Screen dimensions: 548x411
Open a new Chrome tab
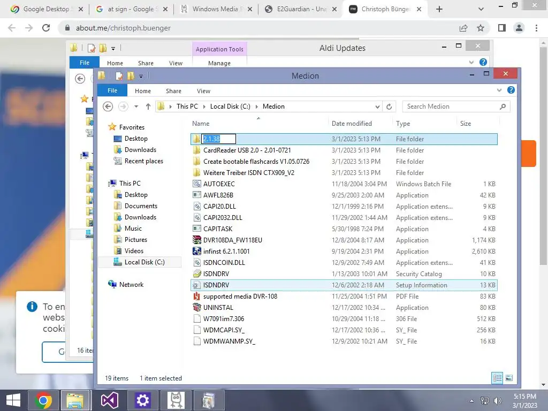click(x=439, y=9)
